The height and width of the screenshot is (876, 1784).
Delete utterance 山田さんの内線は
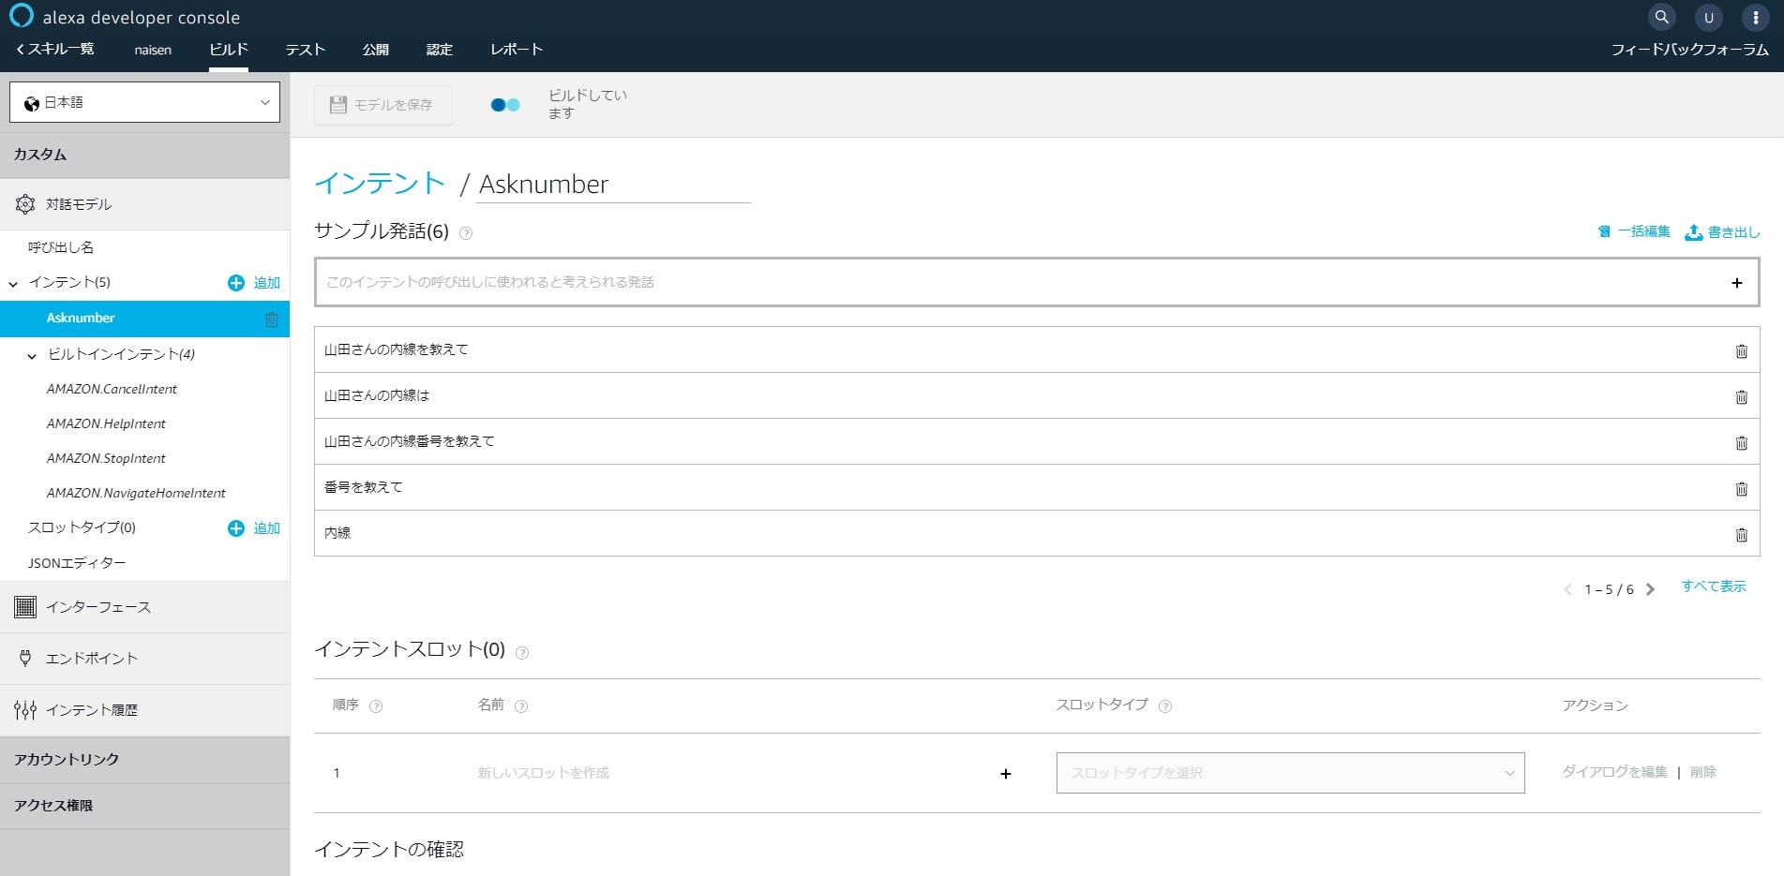(1741, 396)
